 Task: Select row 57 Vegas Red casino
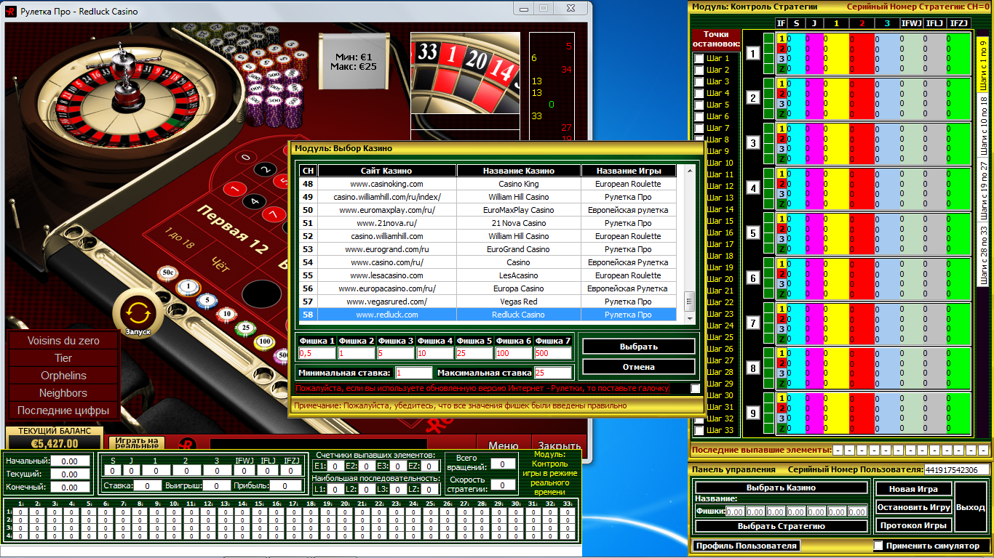[x=488, y=302]
